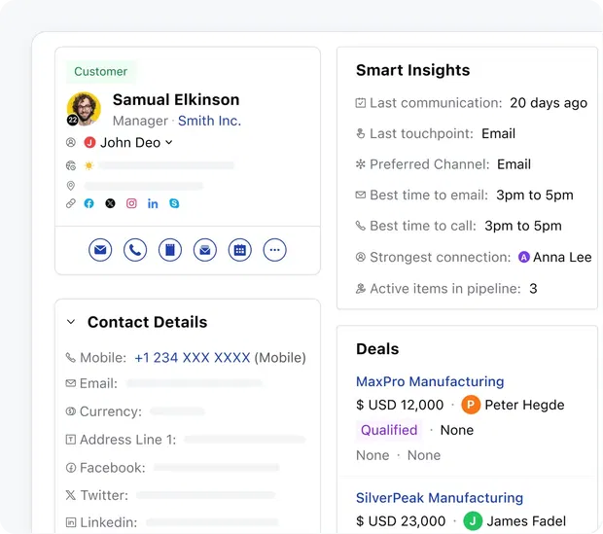
Task: Click the Qualified deal stage badge
Action: tap(389, 430)
